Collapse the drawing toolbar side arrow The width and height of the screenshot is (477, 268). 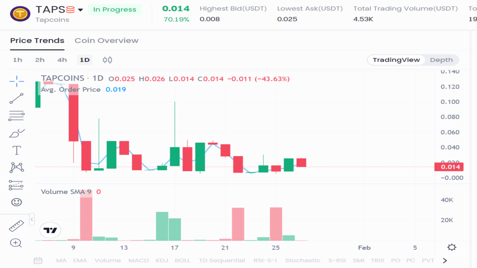[x=32, y=219]
